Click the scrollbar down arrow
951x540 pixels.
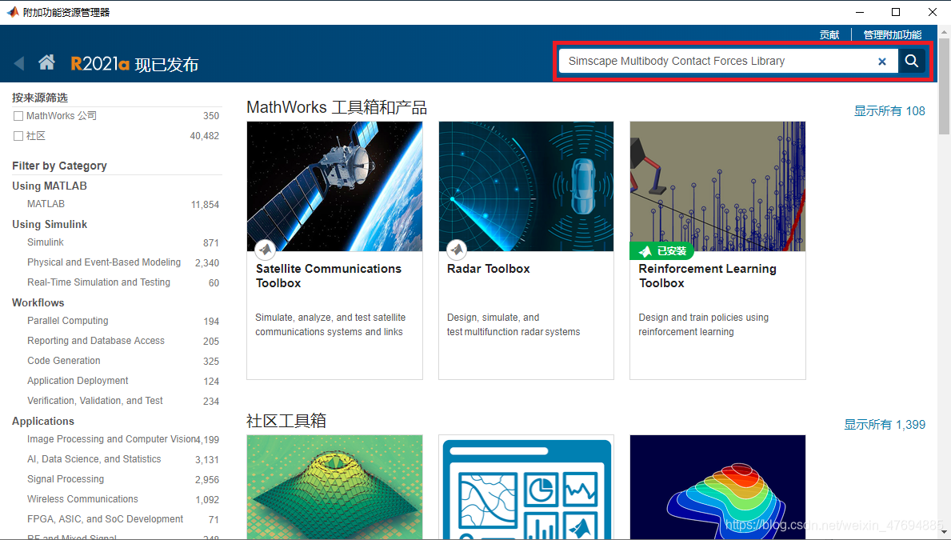(x=945, y=532)
